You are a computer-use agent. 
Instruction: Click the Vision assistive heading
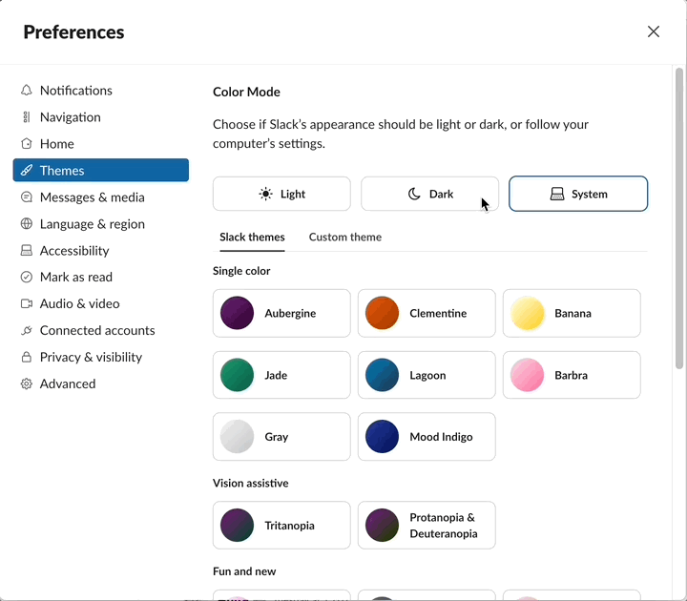click(x=251, y=483)
